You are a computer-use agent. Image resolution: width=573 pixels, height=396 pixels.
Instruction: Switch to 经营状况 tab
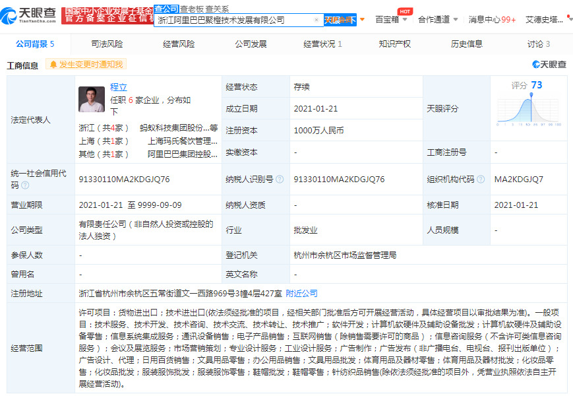coord(322,44)
